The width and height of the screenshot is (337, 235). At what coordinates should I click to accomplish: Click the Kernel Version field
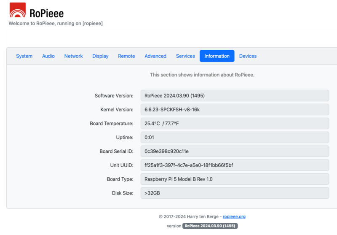(x=235, y=110)
